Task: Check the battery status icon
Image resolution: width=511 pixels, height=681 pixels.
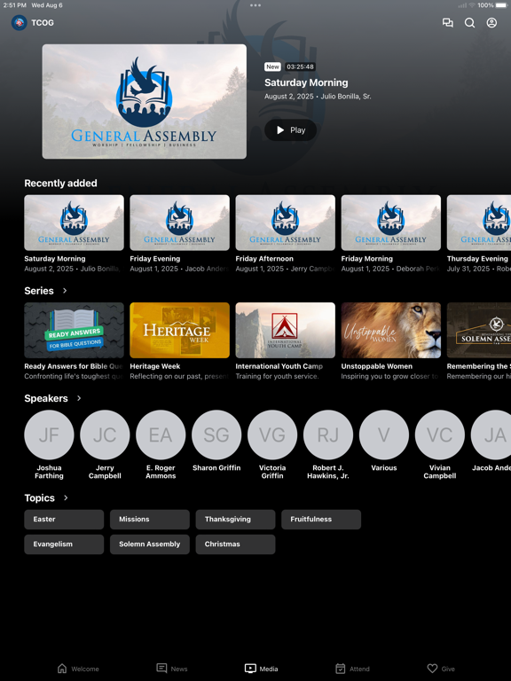Action: (501, 5)
